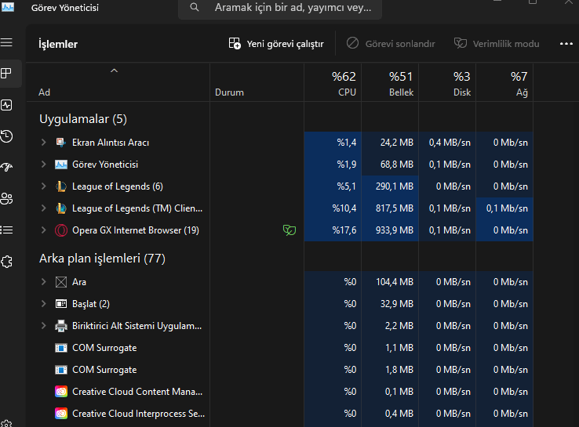Screen dimensions: 579x427
Task: Expand the Görev Yöneticisi process entry
Action: (x=44, y=164)
